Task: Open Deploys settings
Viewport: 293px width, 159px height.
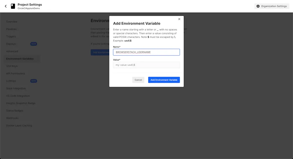Action: (11, 44)
